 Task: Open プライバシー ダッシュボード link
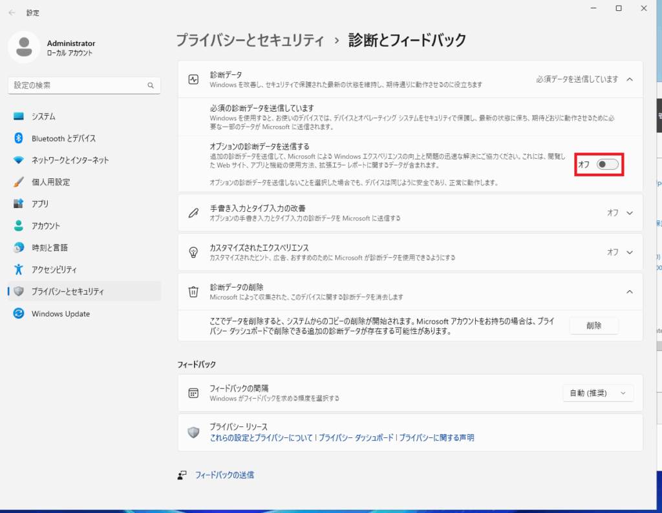tap(356, 437)
